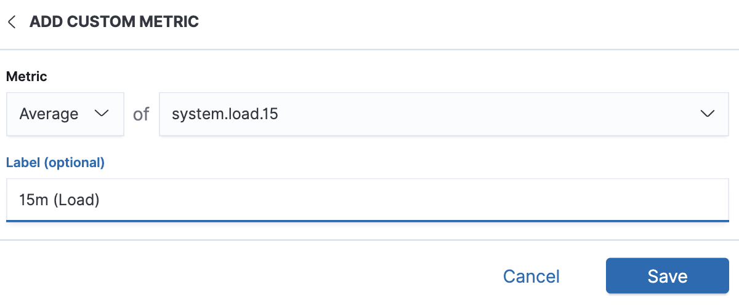
Task: Click the Cancel link
Action: pyautogui.click(x=531, y=277)
